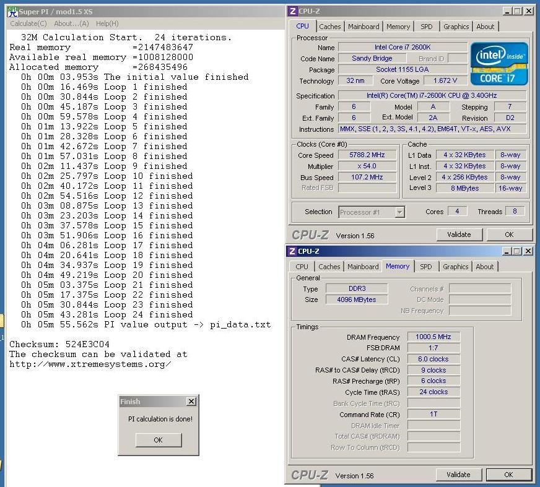Click the Checksum: 524E3C04 line
This screenshot has height=487, width=540.
59,344
